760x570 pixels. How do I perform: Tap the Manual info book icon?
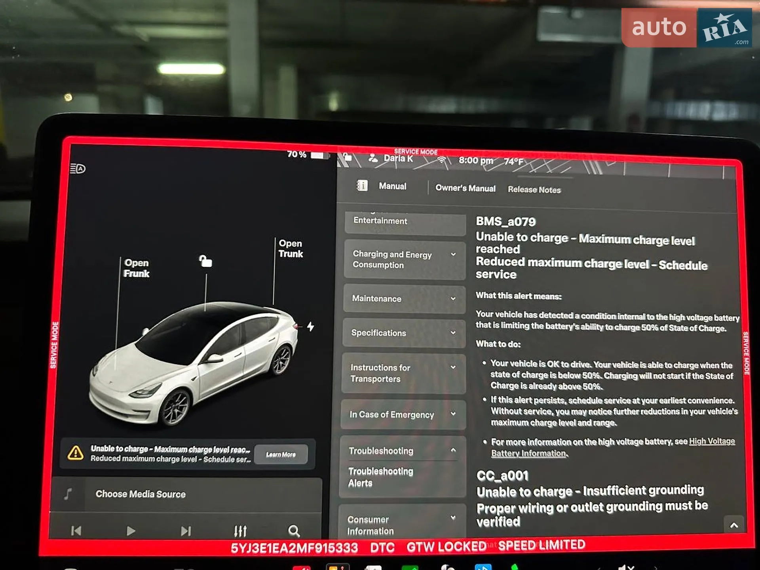point(362,185)
